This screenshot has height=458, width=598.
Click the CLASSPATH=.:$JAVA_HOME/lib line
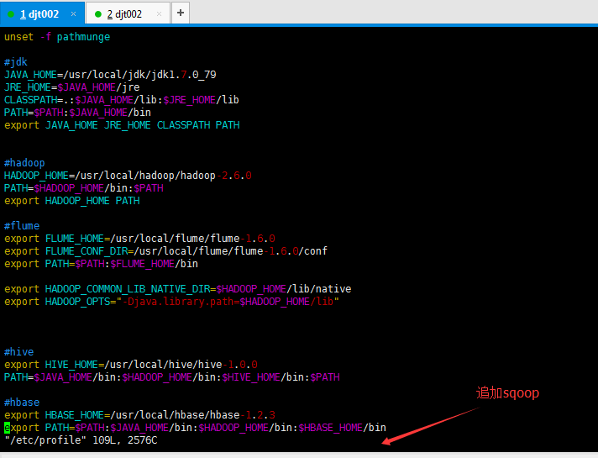pos(121,100)
